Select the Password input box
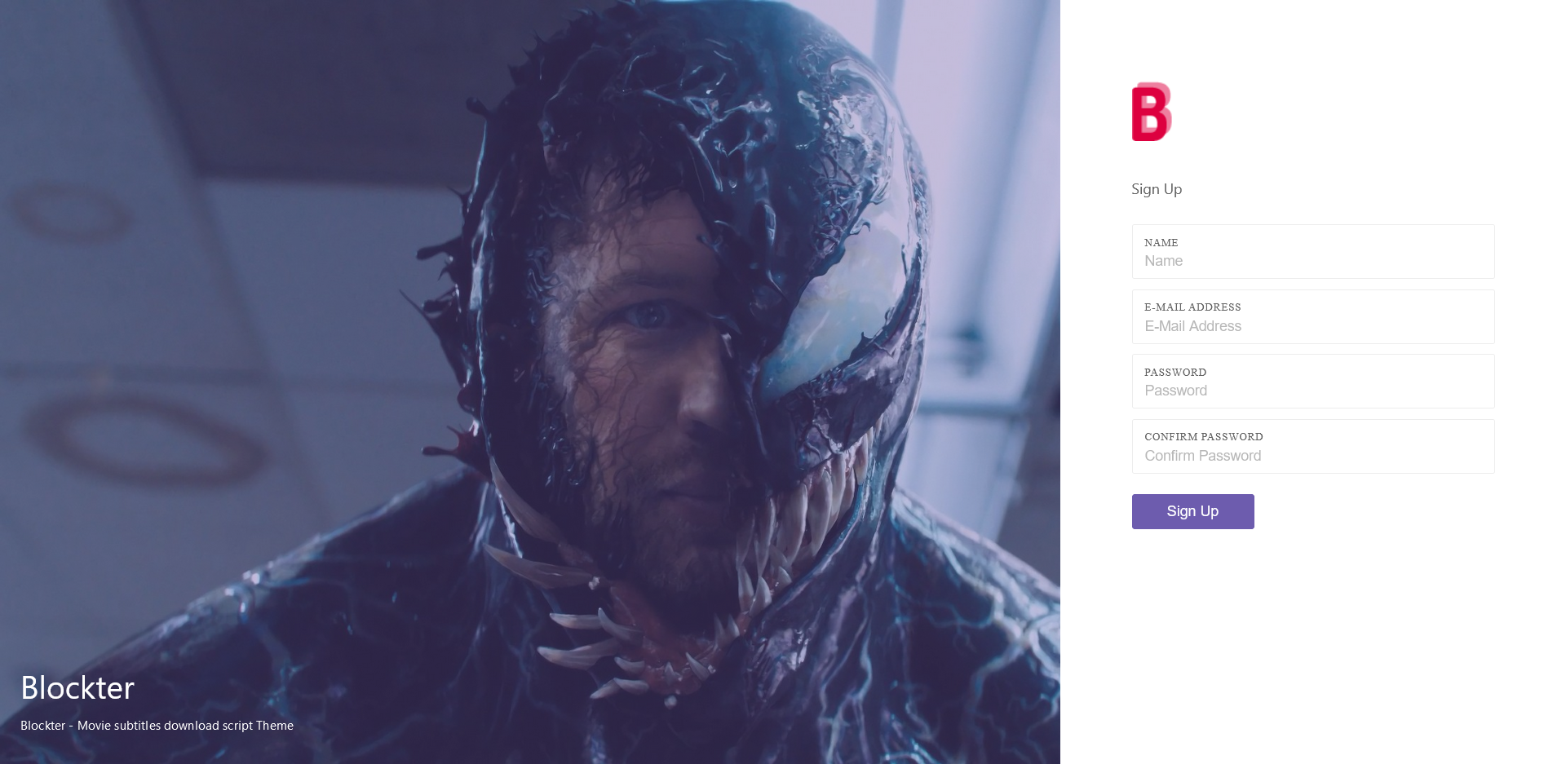The width and height of the screenshot is (1566, 764). pos(1313,381)
